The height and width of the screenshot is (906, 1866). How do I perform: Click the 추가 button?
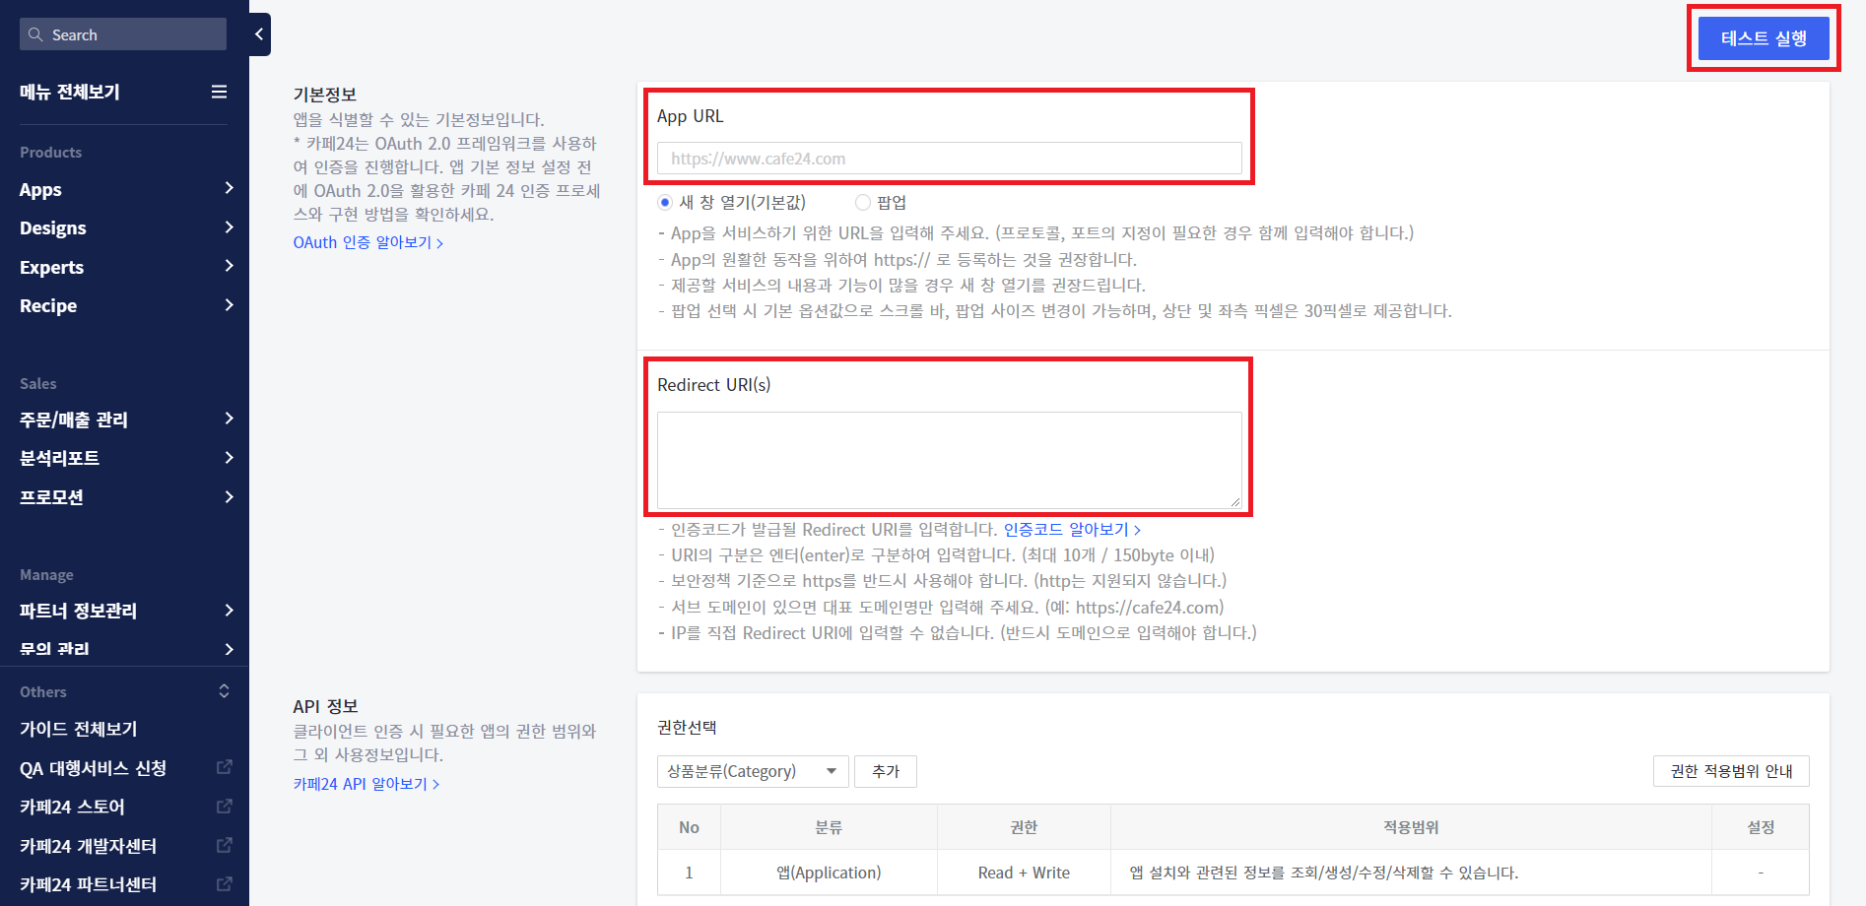click(886, 771)
